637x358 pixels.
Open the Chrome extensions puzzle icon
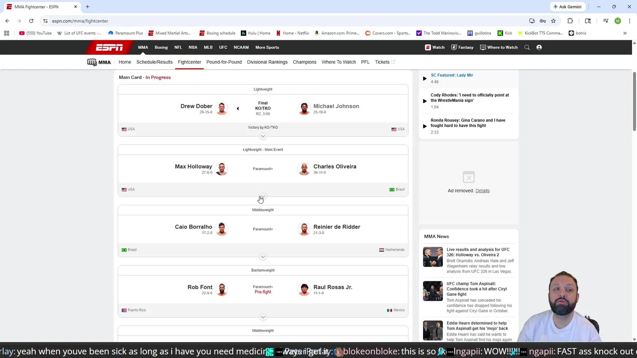570,21
